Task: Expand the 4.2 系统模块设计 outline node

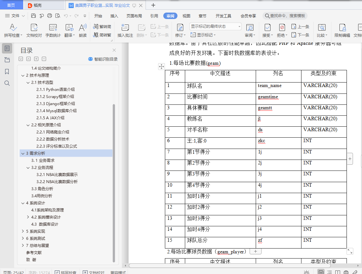Action: tap(28, 217)
